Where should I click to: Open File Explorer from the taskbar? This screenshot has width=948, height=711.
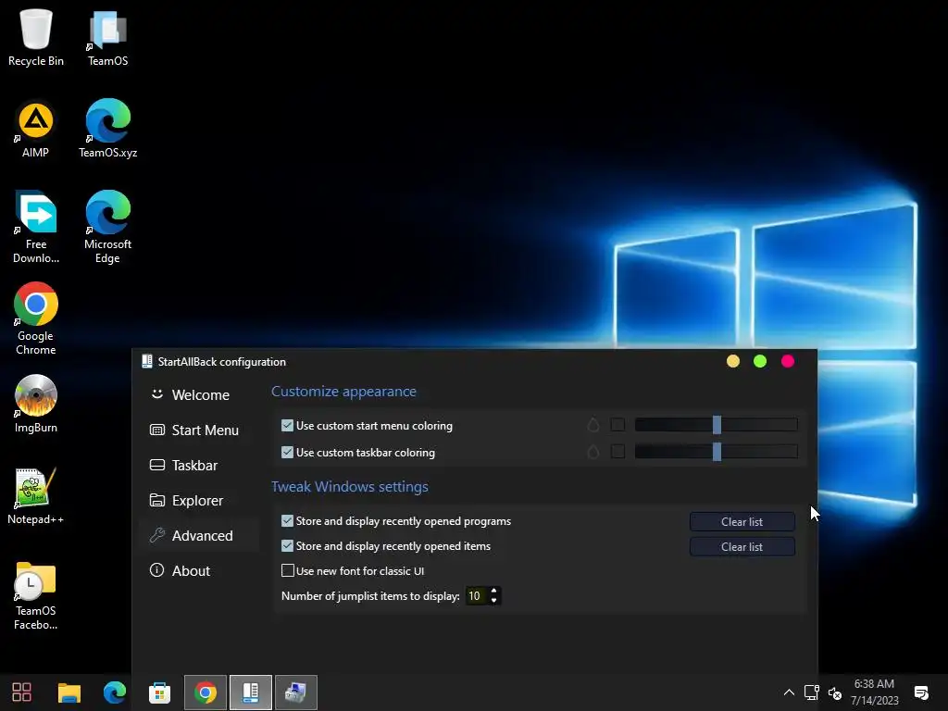[x=69, y=692]
